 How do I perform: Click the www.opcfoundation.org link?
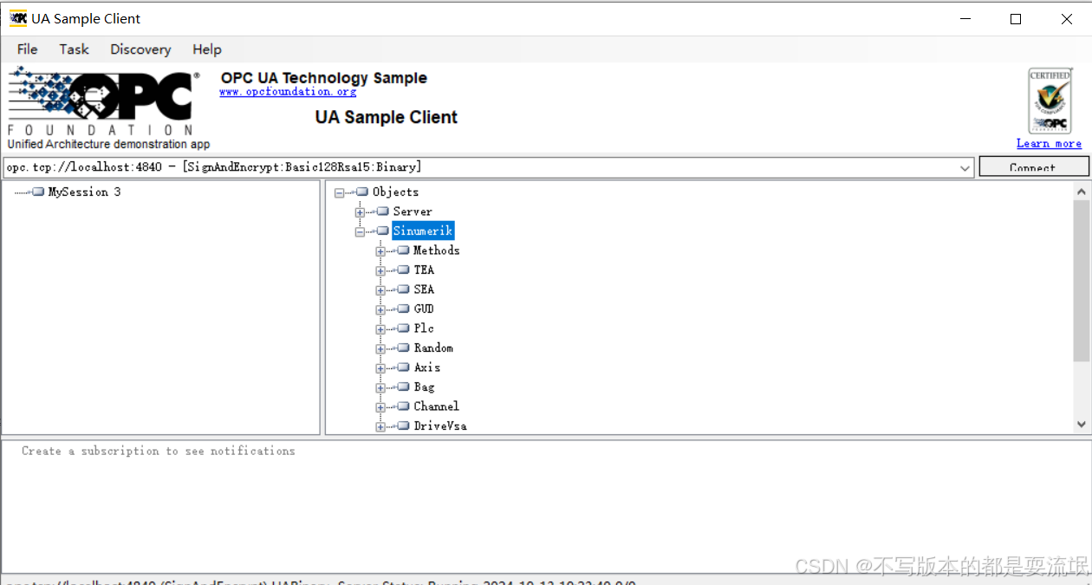coord(288,92)
